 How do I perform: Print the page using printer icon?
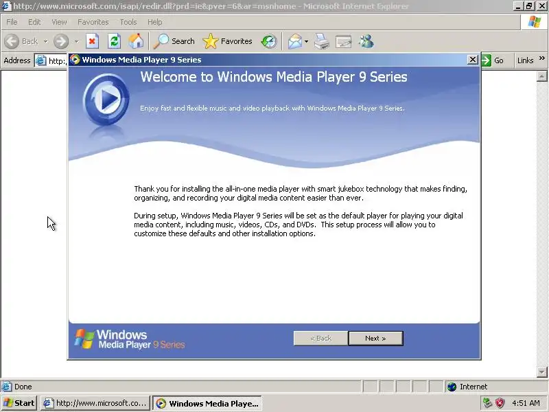tap(321, 41)
